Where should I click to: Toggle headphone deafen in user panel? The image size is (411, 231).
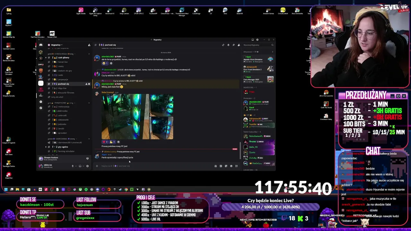coord(80,166)
